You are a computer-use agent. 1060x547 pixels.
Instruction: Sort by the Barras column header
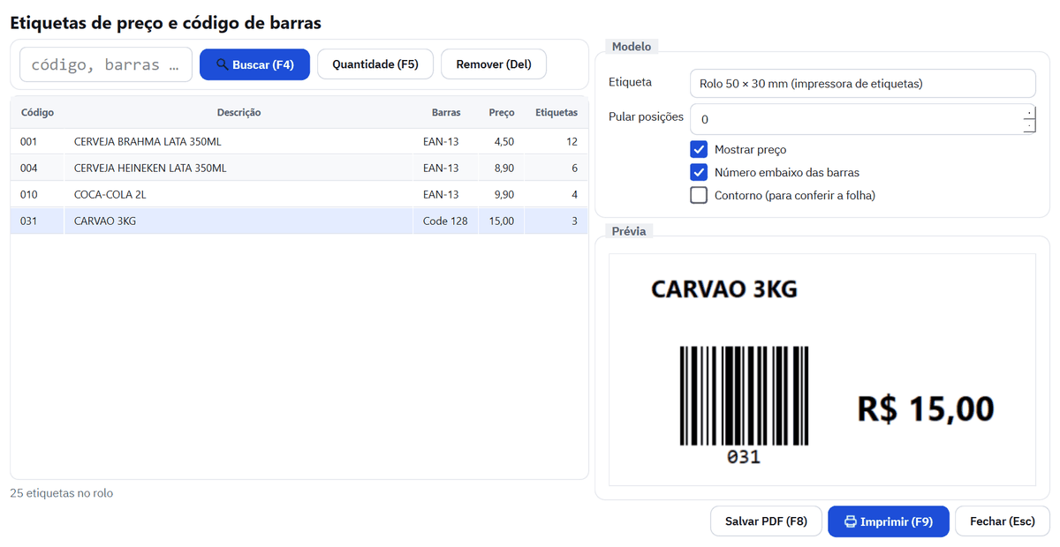pos(446,112)
